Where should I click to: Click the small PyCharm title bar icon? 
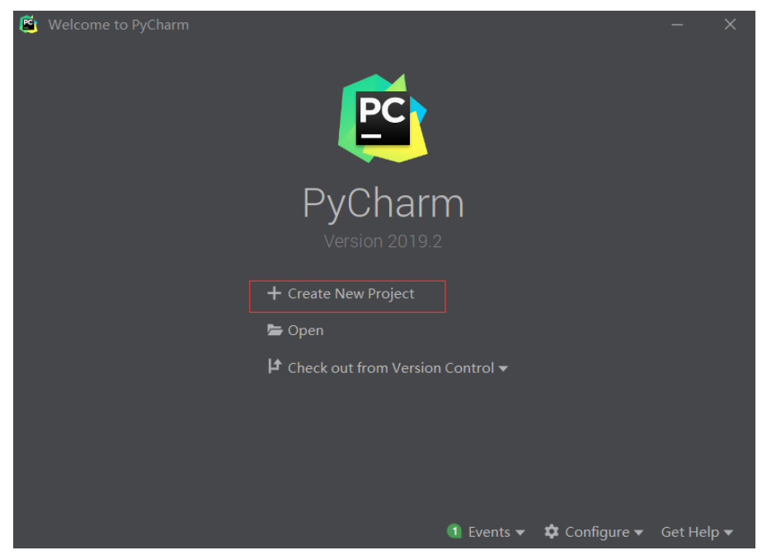[29, 24]
